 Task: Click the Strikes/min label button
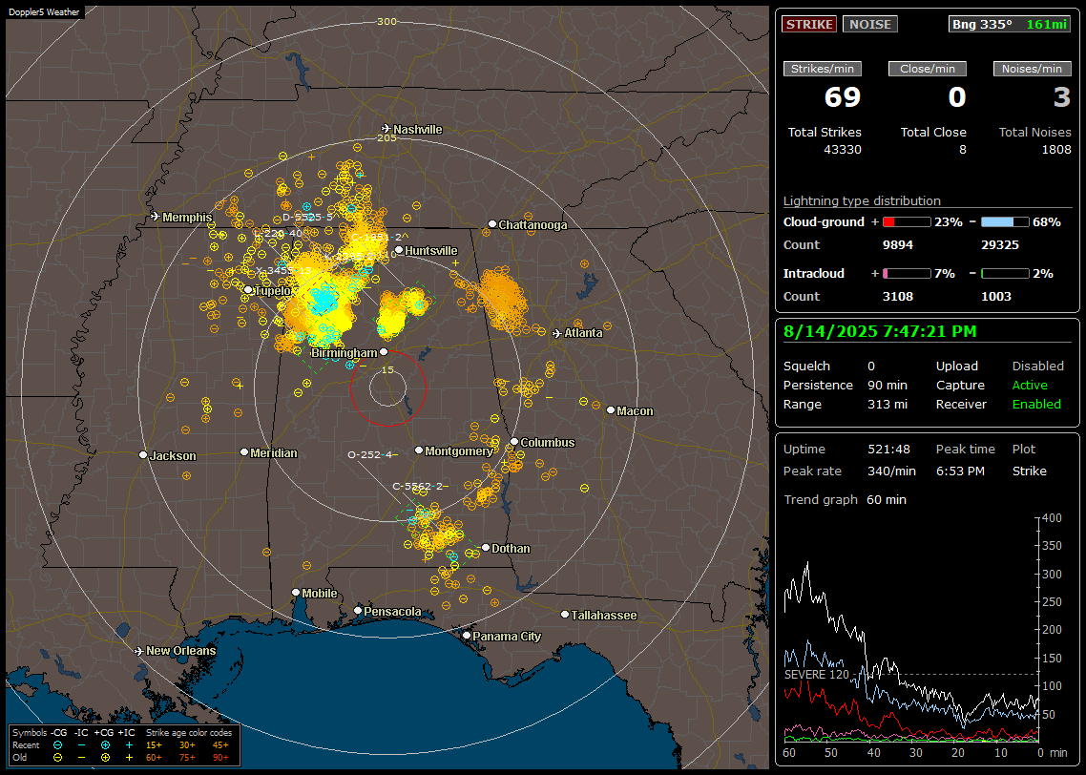click(x=822, y=69)
